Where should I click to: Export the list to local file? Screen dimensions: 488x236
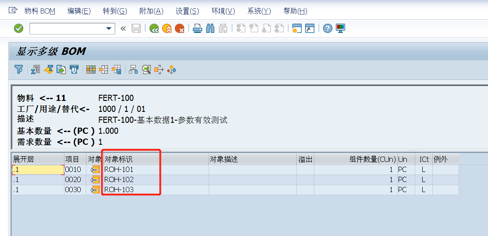61,69
